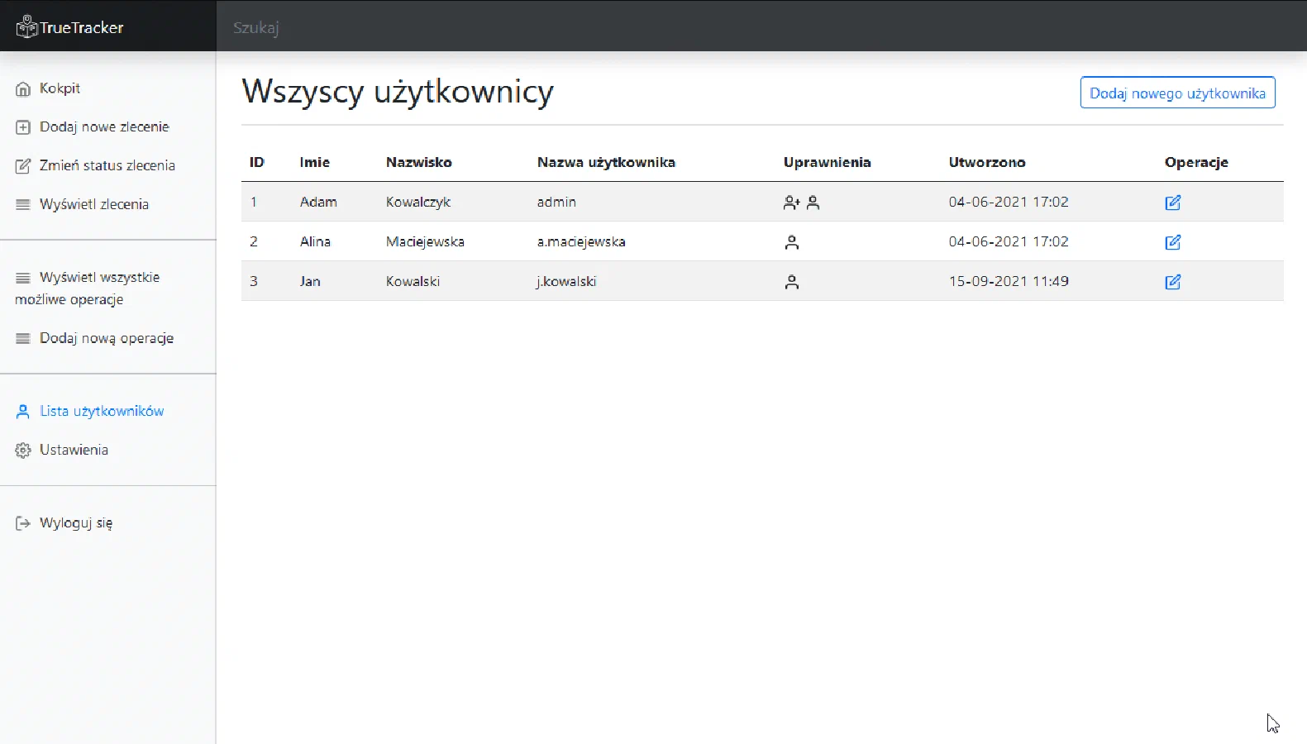Open Dodaj nową operację
Screen dimensions: 1307x744
tap(106, 338)
